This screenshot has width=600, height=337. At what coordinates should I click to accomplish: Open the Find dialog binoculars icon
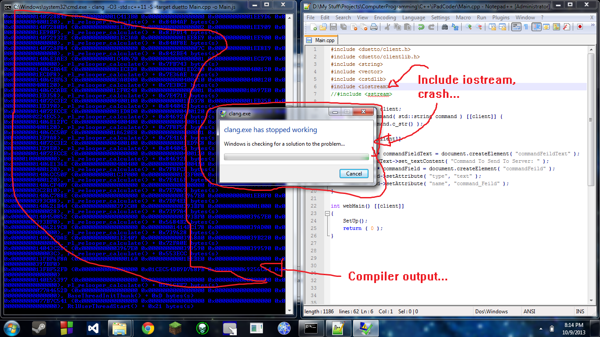pyautogui.click(x=445, y=27)
